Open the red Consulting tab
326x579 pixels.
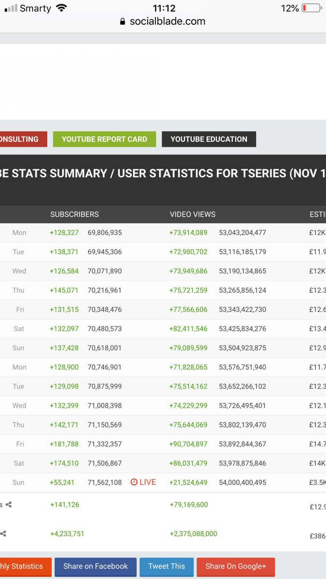coord(23,139)
